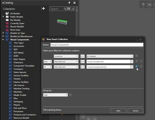Close the eCatalog panel
The width and height of the screenshot is (155, 120).
(x=74, y=3)
